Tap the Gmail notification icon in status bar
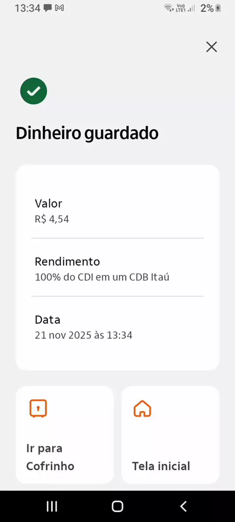Screen dimensions: 235x522 [x=60, y=8]
